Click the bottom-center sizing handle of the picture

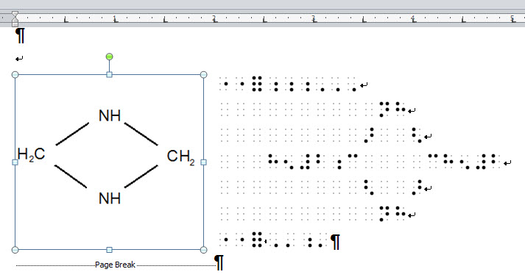(109, 250)
